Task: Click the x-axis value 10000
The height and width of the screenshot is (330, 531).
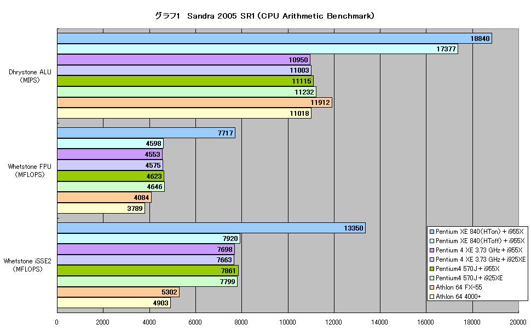Action: tap(287, 322)
